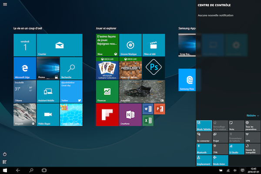Click the taskbar back arrow
The height and width of the screenshot is (174, 261).
tap(18, 171)
